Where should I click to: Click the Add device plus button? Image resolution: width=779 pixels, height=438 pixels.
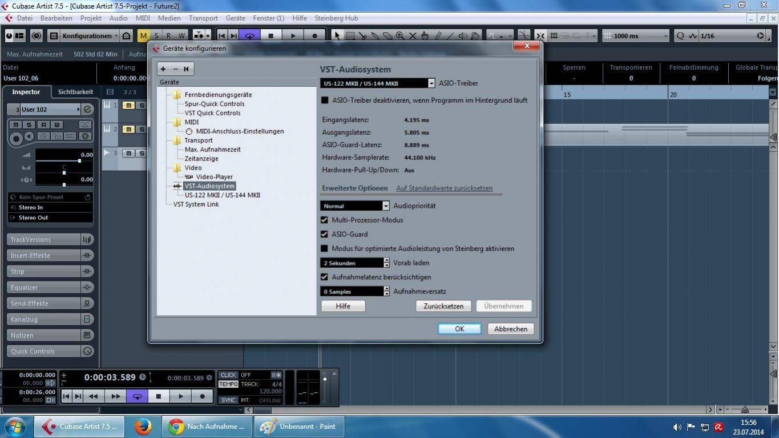tap(163, 69)
